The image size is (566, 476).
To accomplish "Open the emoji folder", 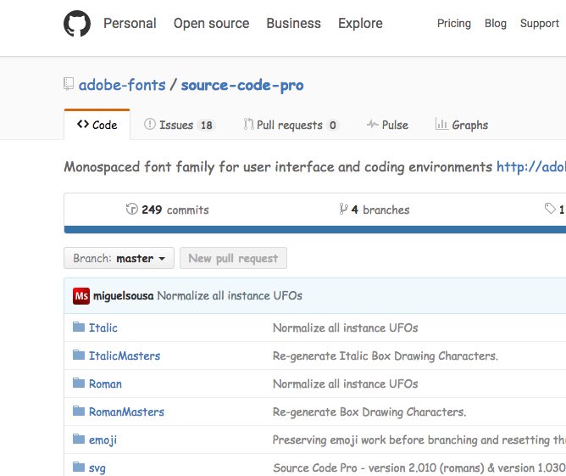I will tap(103, 440).
